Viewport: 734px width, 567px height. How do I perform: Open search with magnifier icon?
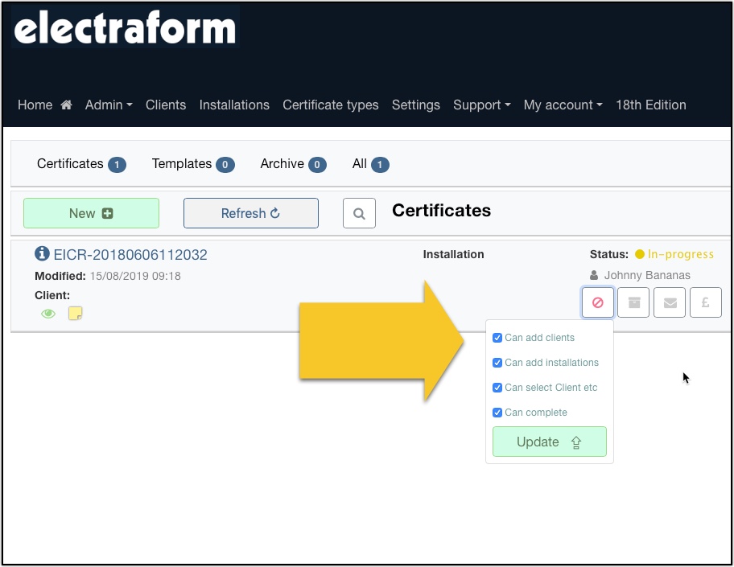click(x=359, y=213)
